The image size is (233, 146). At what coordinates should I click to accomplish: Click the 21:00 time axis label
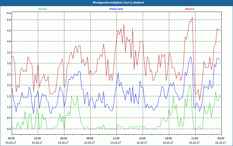[195, 138]
